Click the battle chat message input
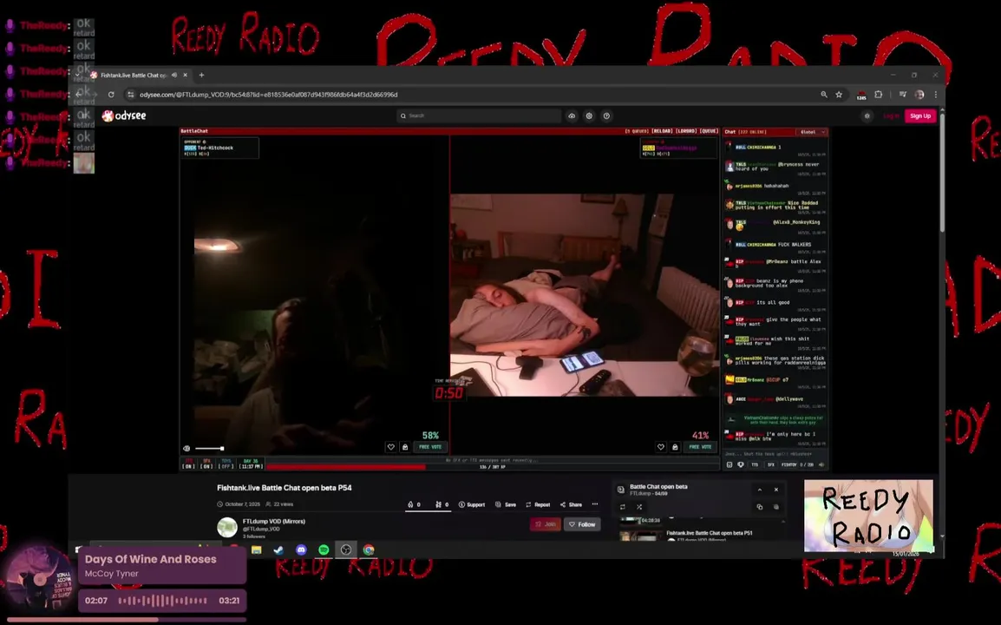The height and width of the screenshot is (625, 1001). pyautogui.click(x=775, y=454)
